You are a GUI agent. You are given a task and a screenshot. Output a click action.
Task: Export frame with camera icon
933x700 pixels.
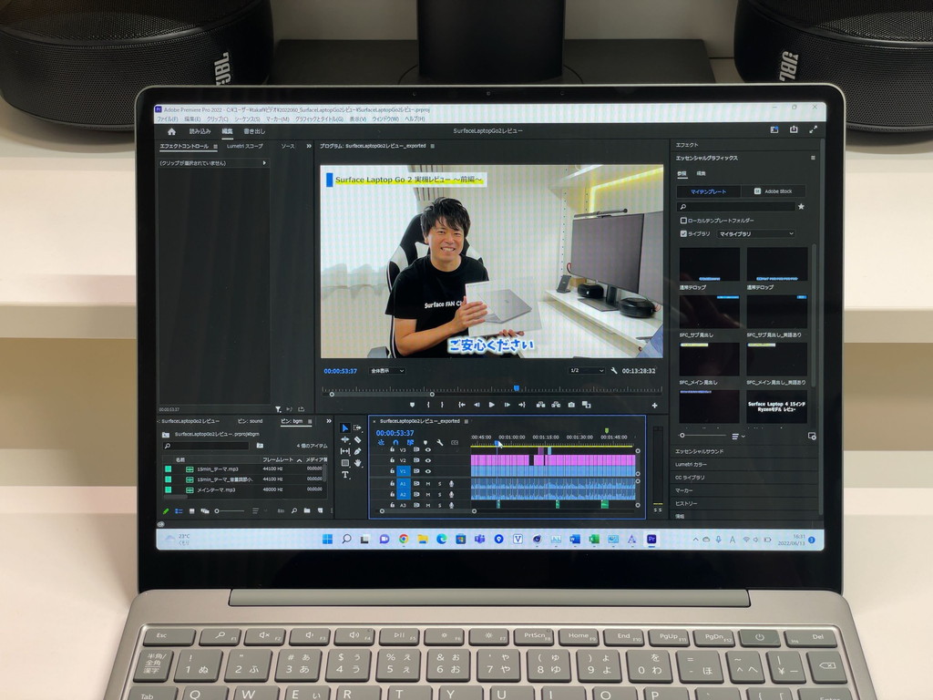pos(571,405)
